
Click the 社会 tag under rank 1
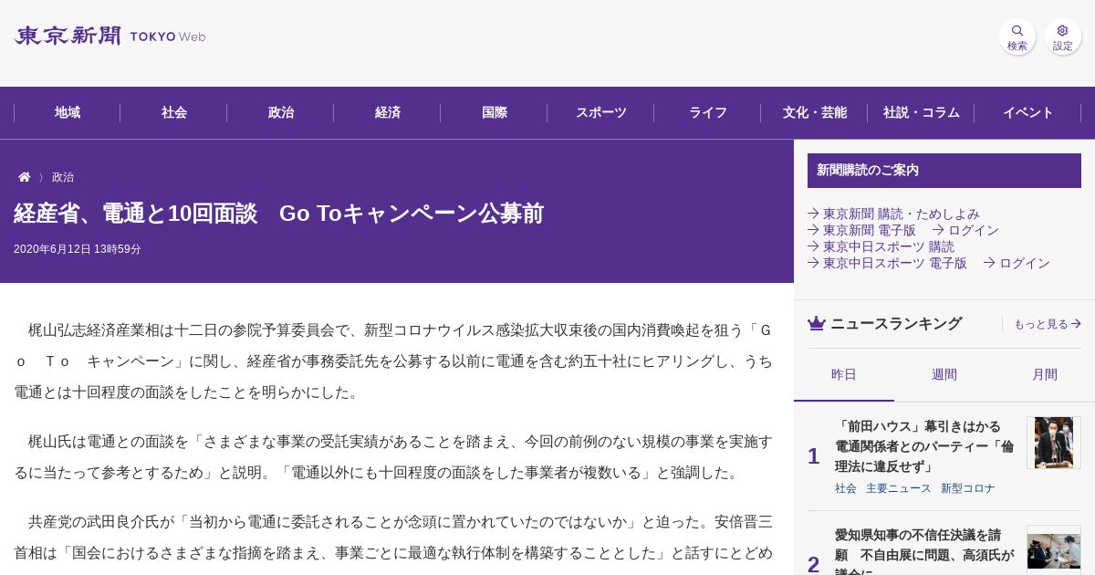click(x=846, y=488)
